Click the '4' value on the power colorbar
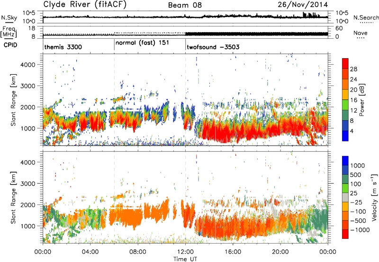The width and height of the screenshot is (379, 262). [352, 131]
